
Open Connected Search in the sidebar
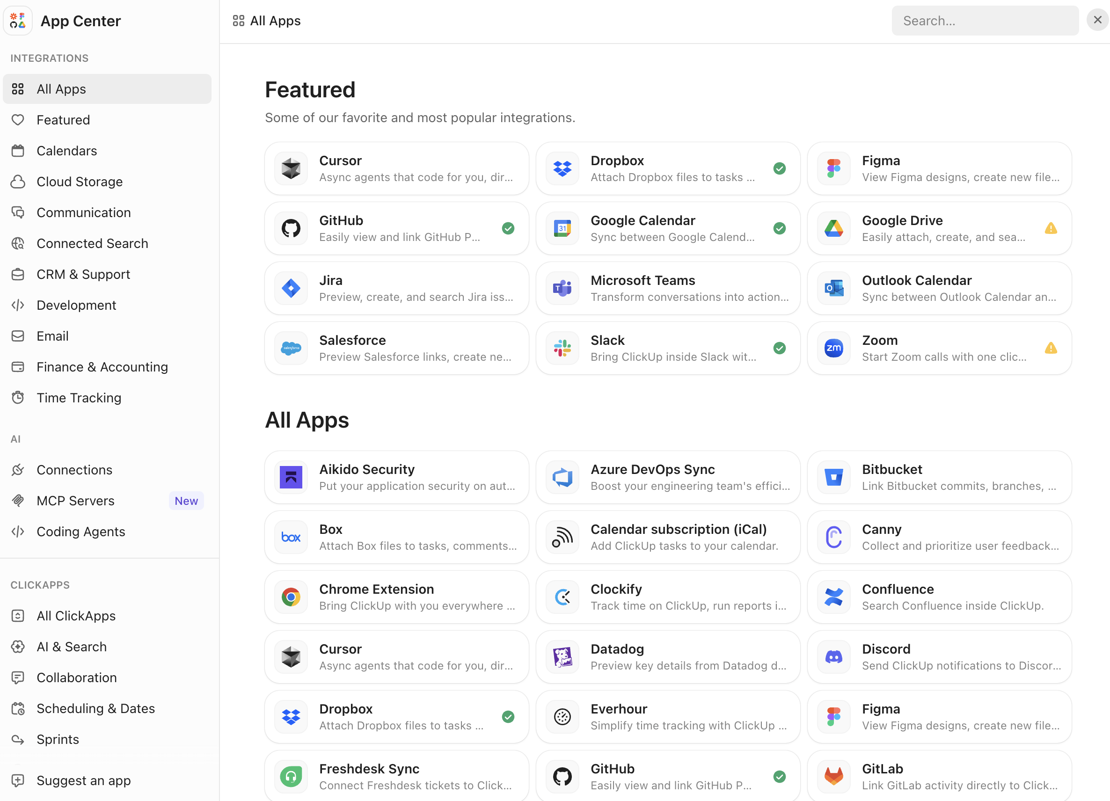[107, 243]
